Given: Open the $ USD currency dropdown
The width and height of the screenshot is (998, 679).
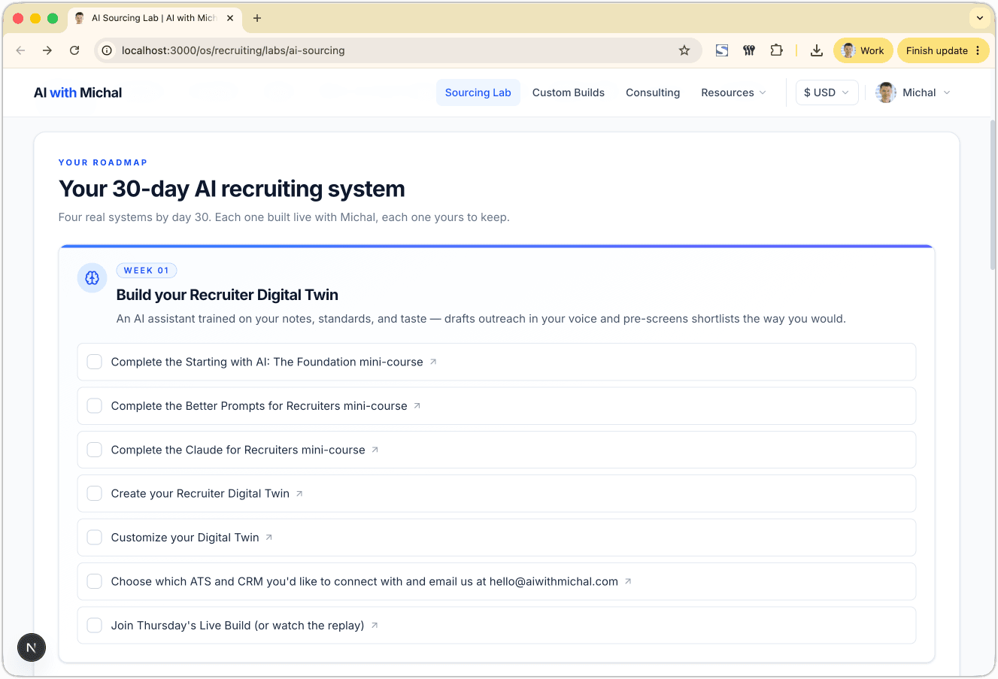Looking at the screenshot, I should 827,92.
